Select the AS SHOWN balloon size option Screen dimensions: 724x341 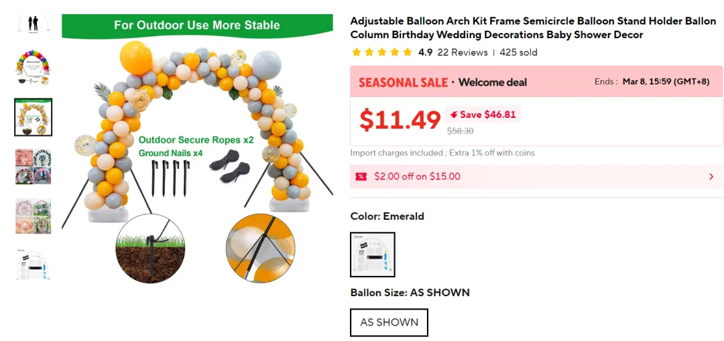[x=389, y=322]
